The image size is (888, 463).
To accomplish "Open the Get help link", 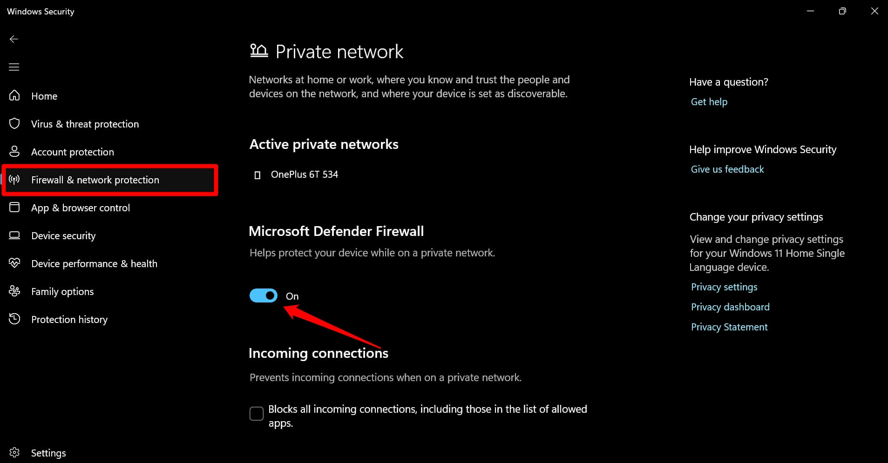I will coord(709,101).
